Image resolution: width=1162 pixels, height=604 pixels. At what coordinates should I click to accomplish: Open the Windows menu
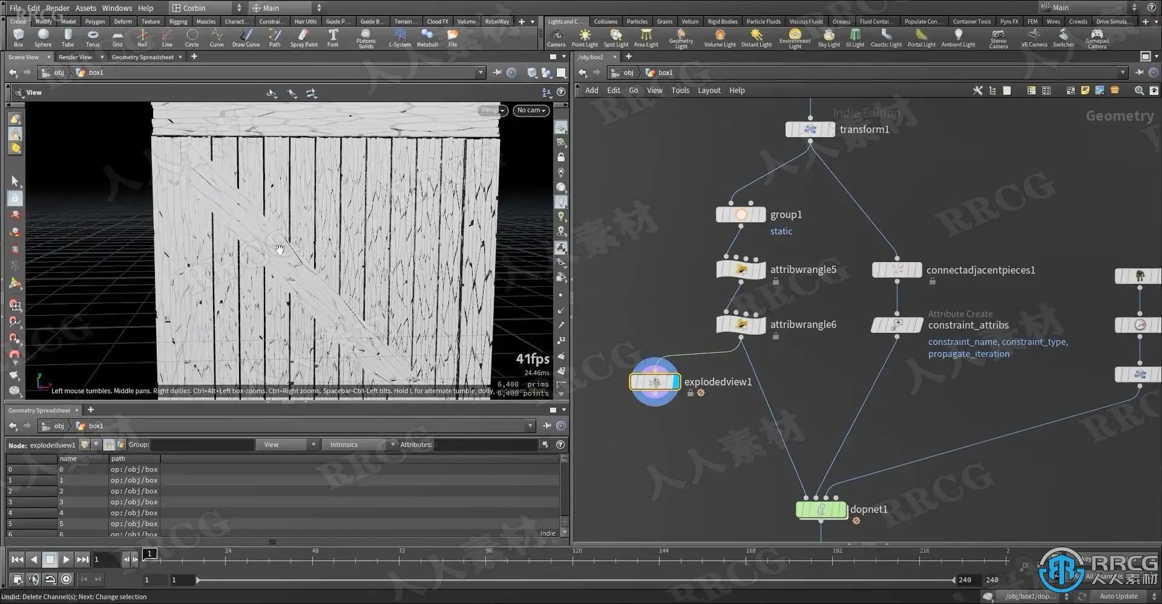117,8
